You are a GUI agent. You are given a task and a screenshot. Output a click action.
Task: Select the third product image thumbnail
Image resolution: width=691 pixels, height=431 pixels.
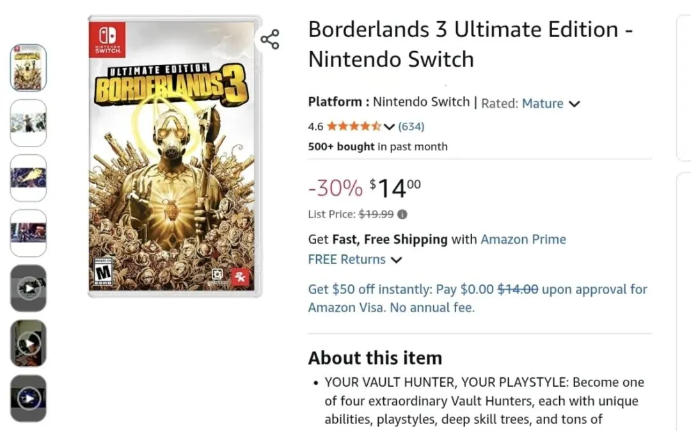click(x=28, y=178)
